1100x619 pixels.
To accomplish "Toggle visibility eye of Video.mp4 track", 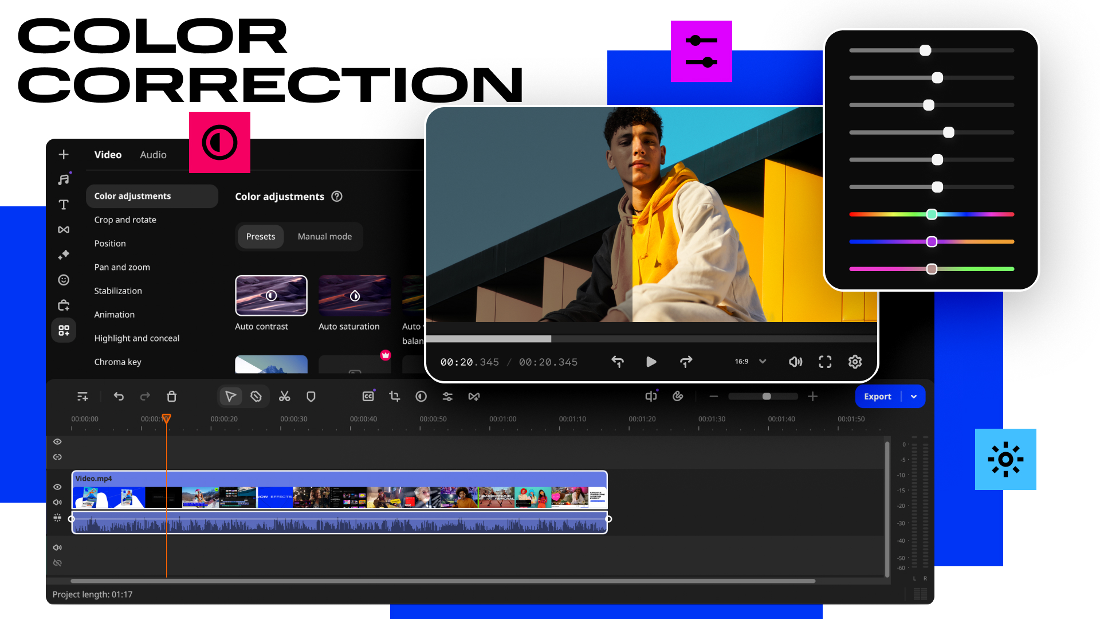I will pos(57,487).
